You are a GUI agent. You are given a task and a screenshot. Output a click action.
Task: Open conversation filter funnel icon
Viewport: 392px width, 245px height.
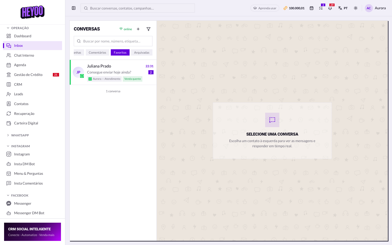(x=148, y=29)
